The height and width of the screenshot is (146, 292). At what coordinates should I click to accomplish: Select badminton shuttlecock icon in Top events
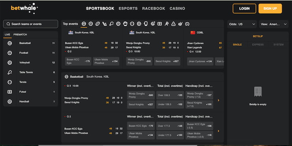coord(167,24)
